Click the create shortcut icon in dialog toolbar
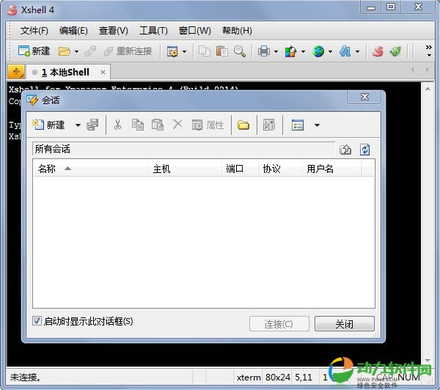 coord(269,125)
